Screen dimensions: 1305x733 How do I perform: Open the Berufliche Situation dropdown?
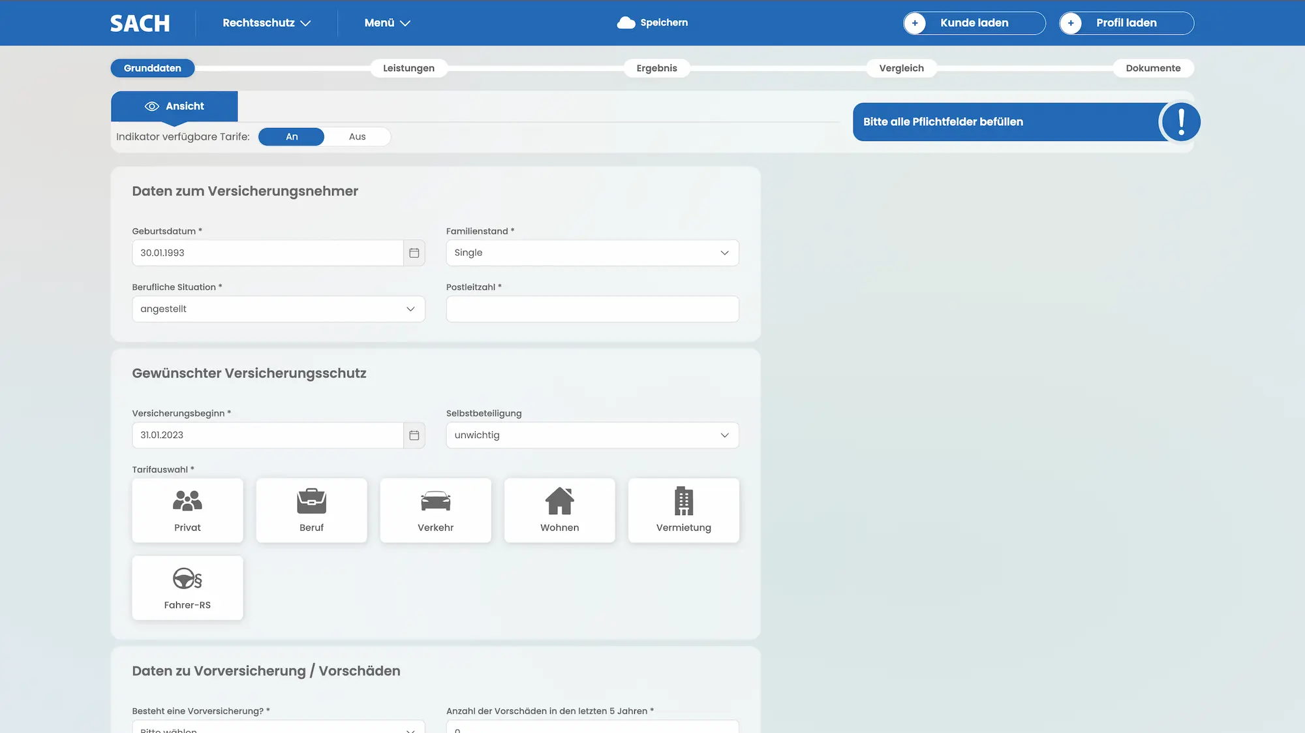[278, 309]
